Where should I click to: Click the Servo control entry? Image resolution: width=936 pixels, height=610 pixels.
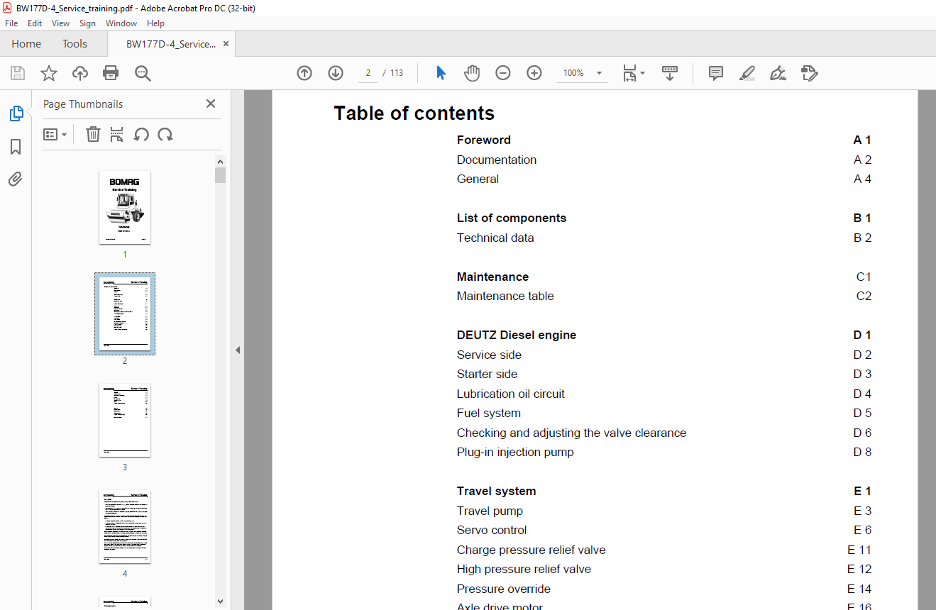(492, 531)
